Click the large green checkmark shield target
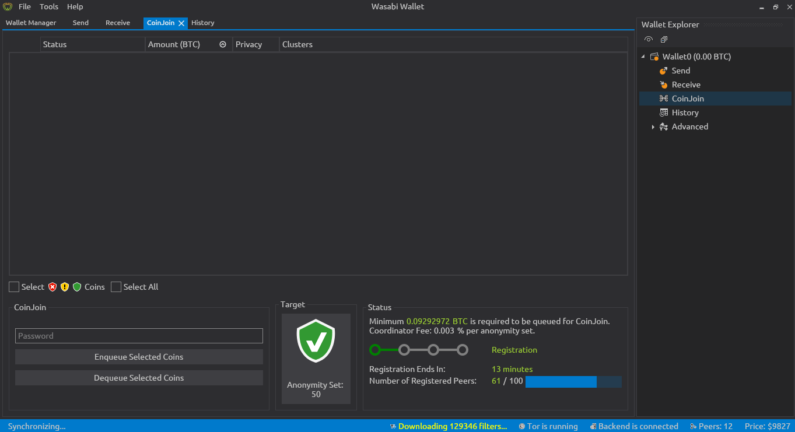 click(316, 340)
